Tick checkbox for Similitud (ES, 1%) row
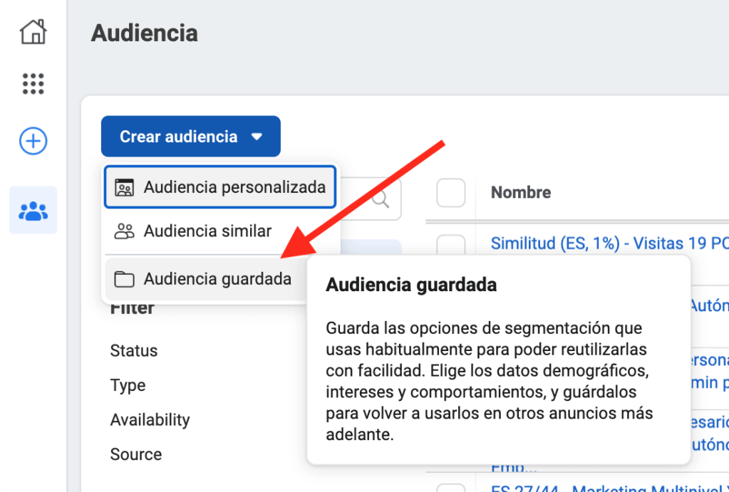Screen dimensions: 729x492 pyautogui.click(x=450, y=245)
